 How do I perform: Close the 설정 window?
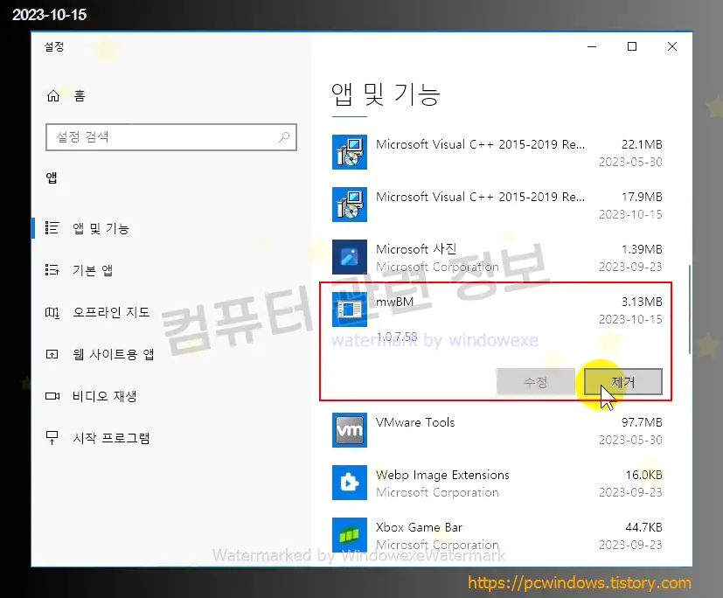click(672, 46)
